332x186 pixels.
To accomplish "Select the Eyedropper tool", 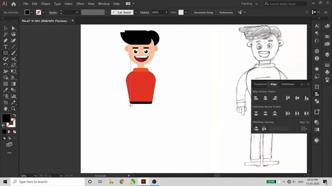I will click(6, 90).
